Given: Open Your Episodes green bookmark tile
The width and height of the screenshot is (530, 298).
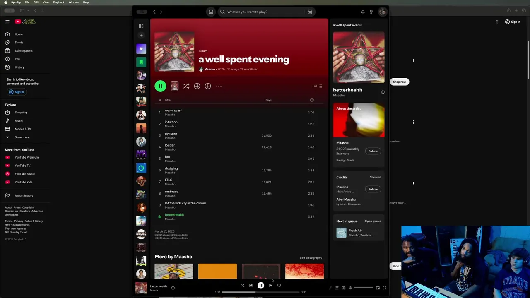Looking at the screenshot, I should coord(141,62).
